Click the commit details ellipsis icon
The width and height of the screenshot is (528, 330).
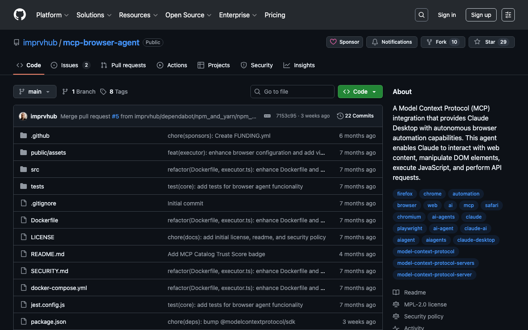[x=267, y=116]
